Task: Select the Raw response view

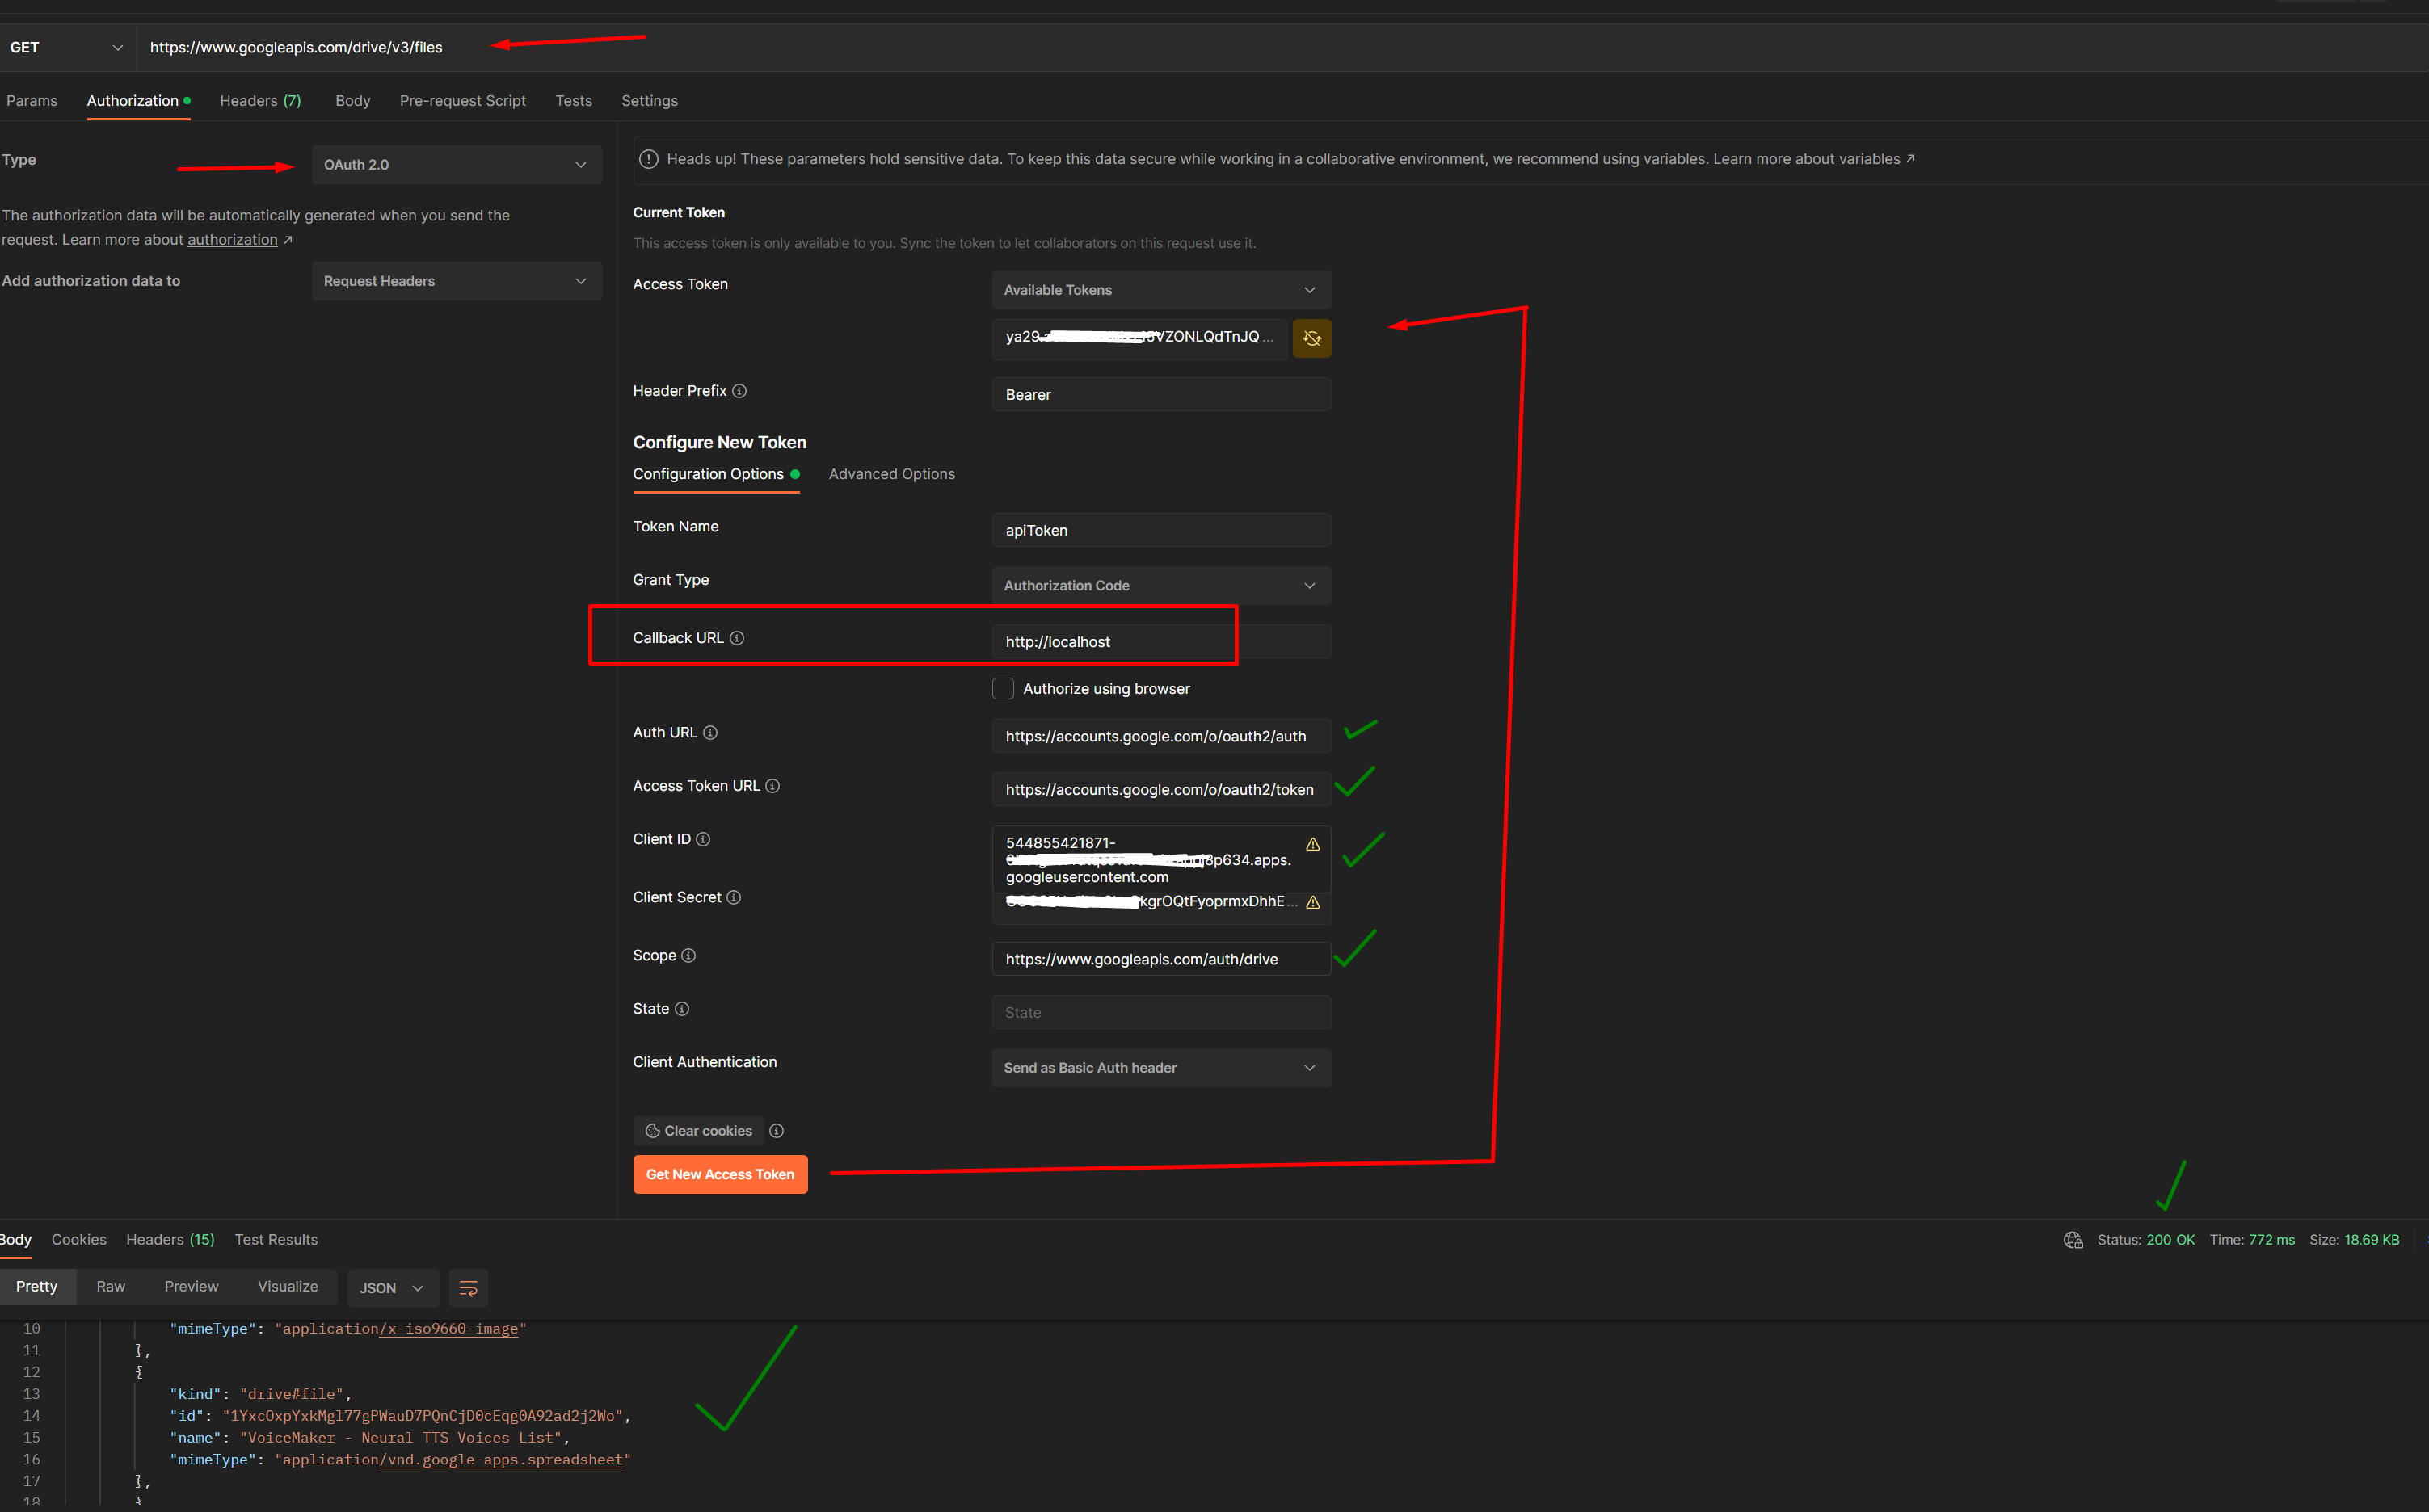Action: pyautogui.click(x=111, y=1287)
